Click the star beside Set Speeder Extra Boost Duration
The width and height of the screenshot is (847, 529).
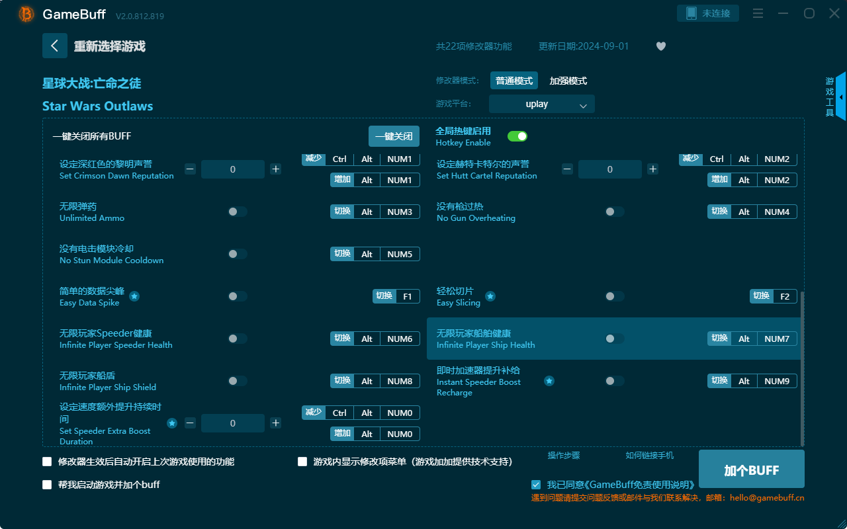(172, 423)
